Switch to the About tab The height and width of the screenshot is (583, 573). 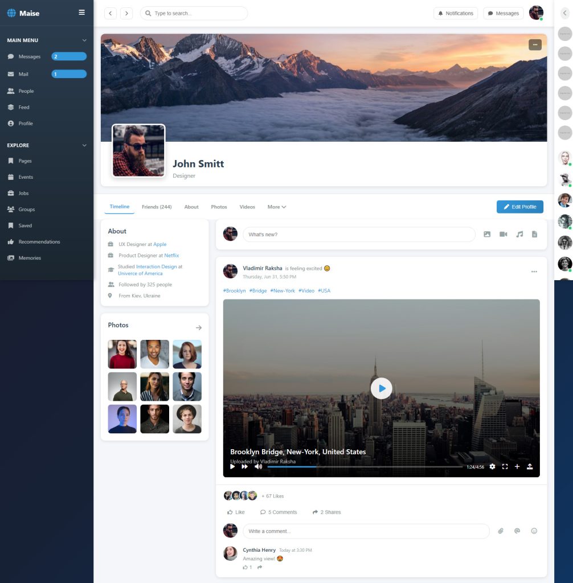(191, 207)
